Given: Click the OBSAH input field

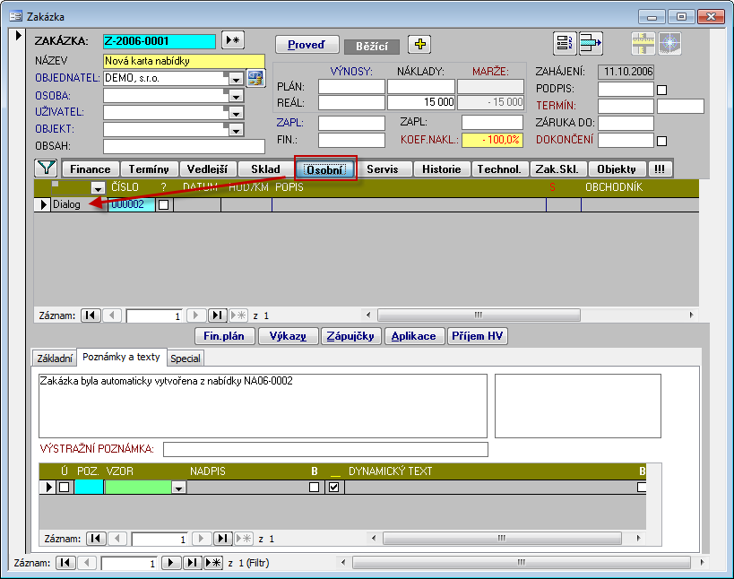Looking at the screenshot, I should pyautogui.click(x=184, y=146).
